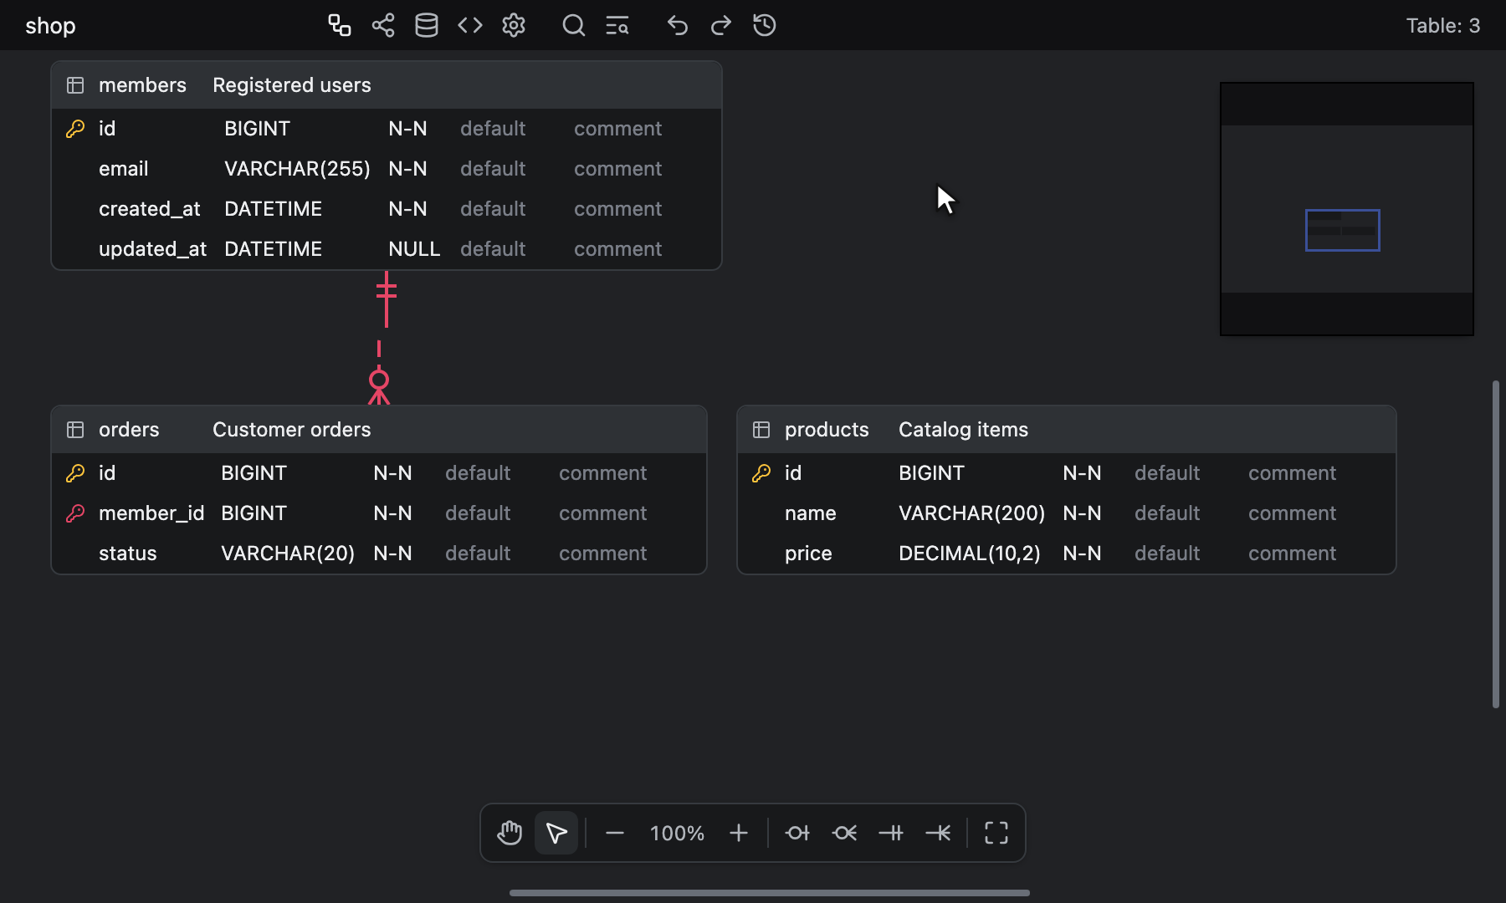1506x903 pixels.
Task: Choose the one-or-many relationship tool
Action: [938, 833]
